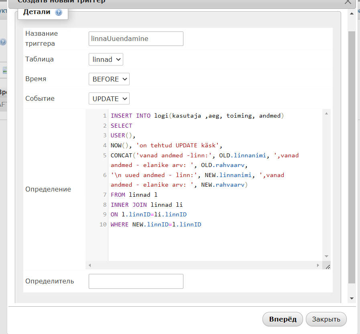This screenshot has height=334, width=360.
Task: Click the CONCAT keyword on line 5
Action: [122, 155]
